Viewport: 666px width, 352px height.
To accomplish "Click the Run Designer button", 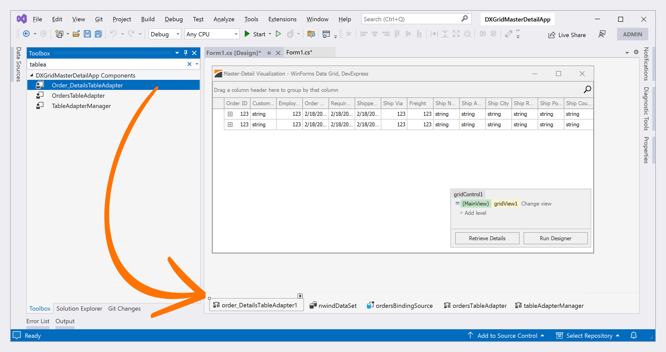I will coord(555,238).
